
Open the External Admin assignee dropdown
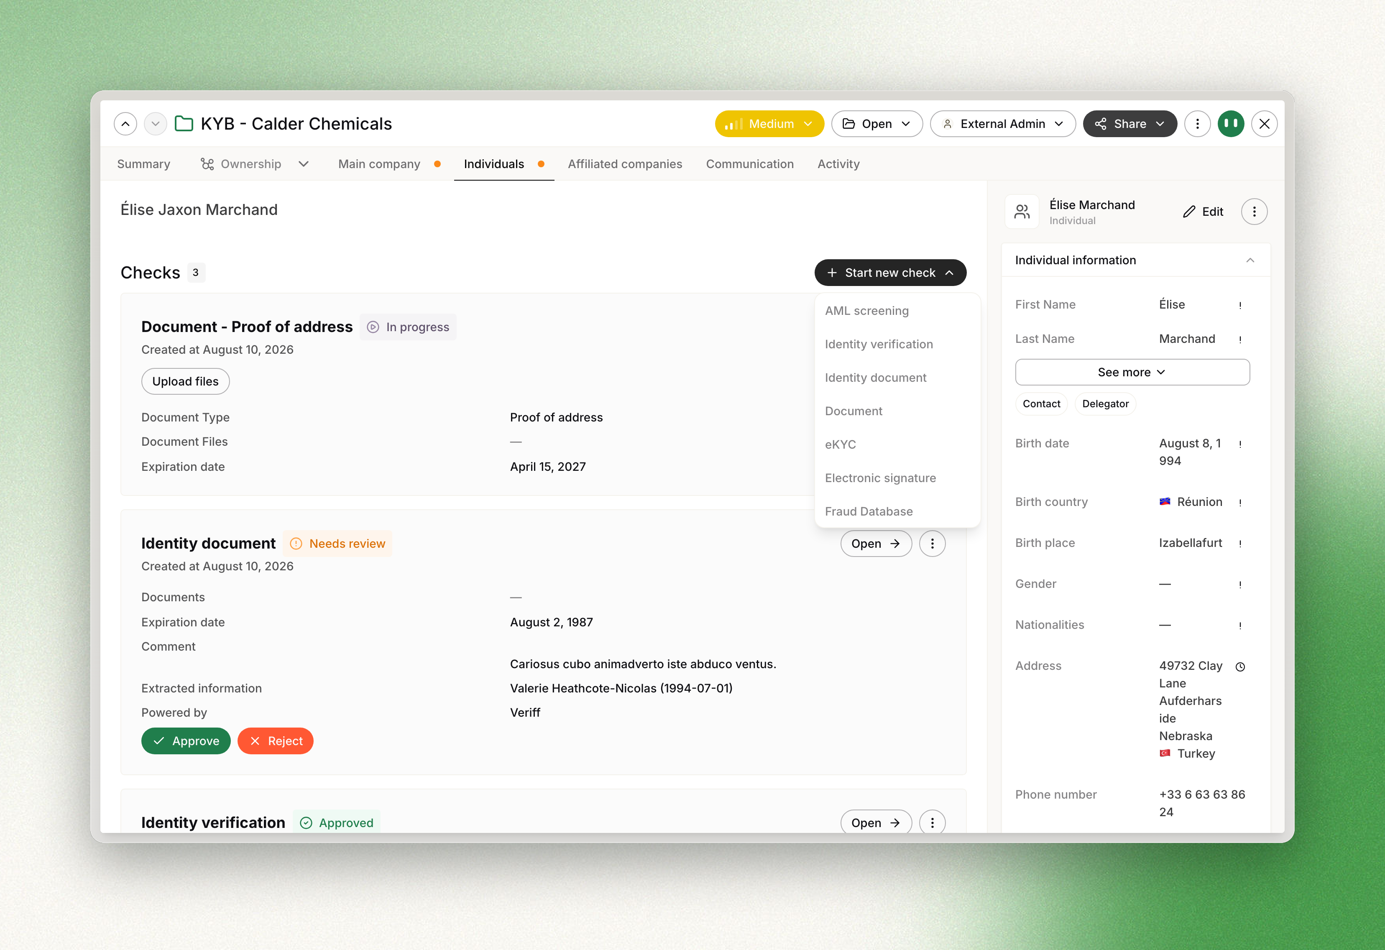point(1002,124)
